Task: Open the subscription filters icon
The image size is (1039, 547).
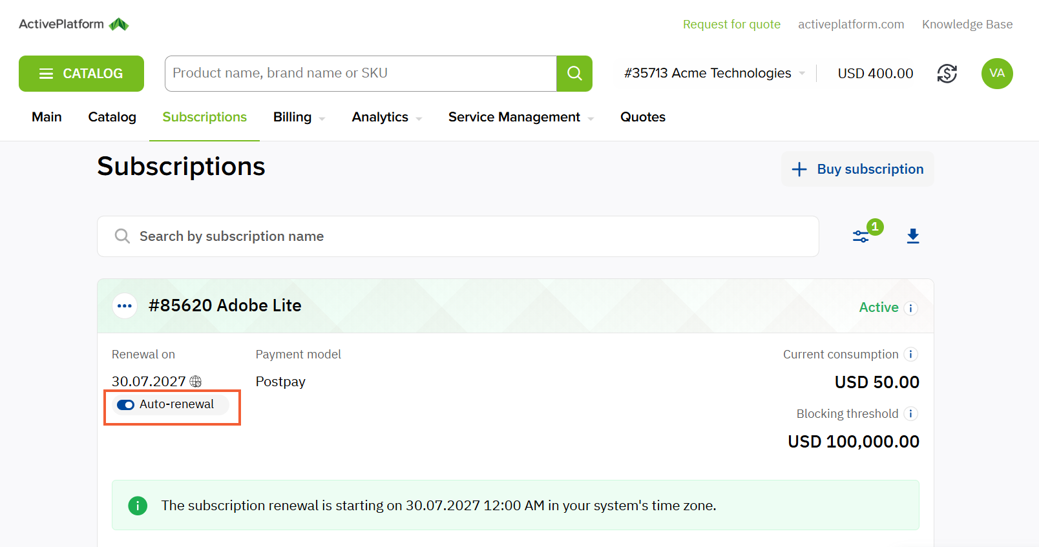Action: click(x=861, y=236)
